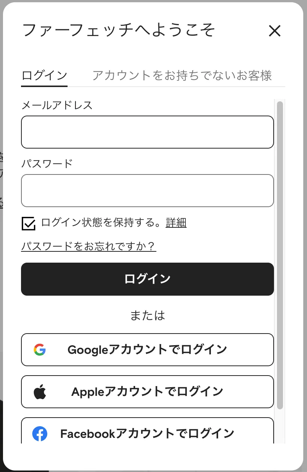The image size is (307, 472).
Task: Choose Googleアカウントでログイン button text
Action: pos(147,350)
